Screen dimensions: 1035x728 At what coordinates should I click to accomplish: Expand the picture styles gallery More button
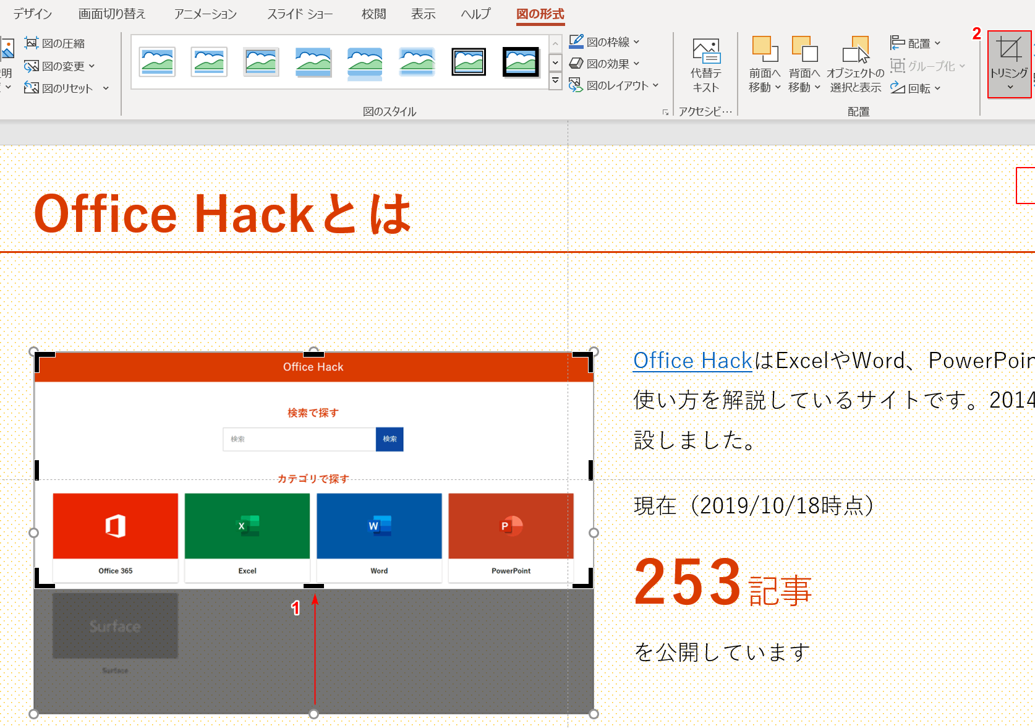(x=555, y=81)
